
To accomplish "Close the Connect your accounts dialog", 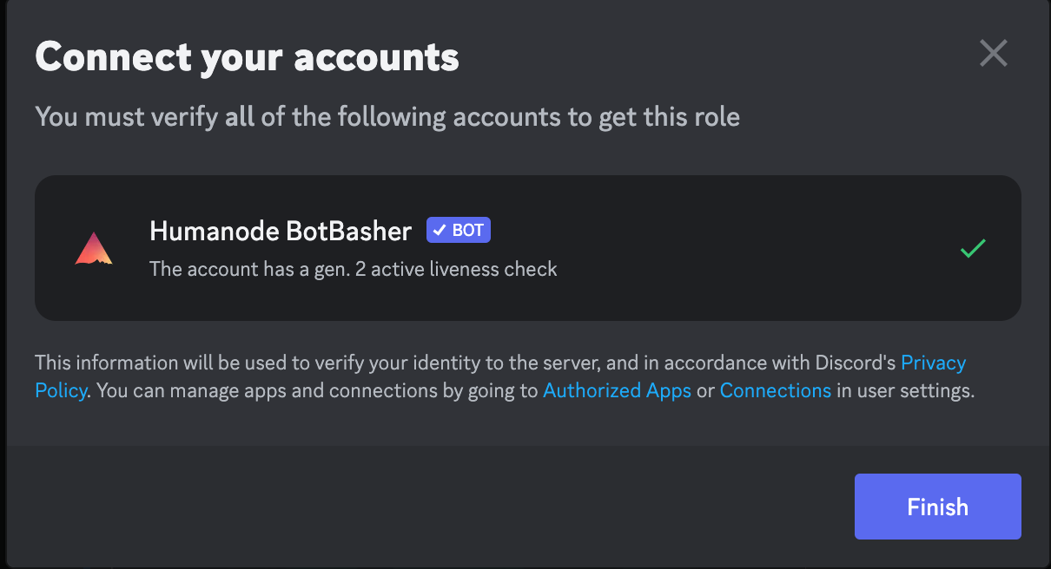I will tap(993, 54).
